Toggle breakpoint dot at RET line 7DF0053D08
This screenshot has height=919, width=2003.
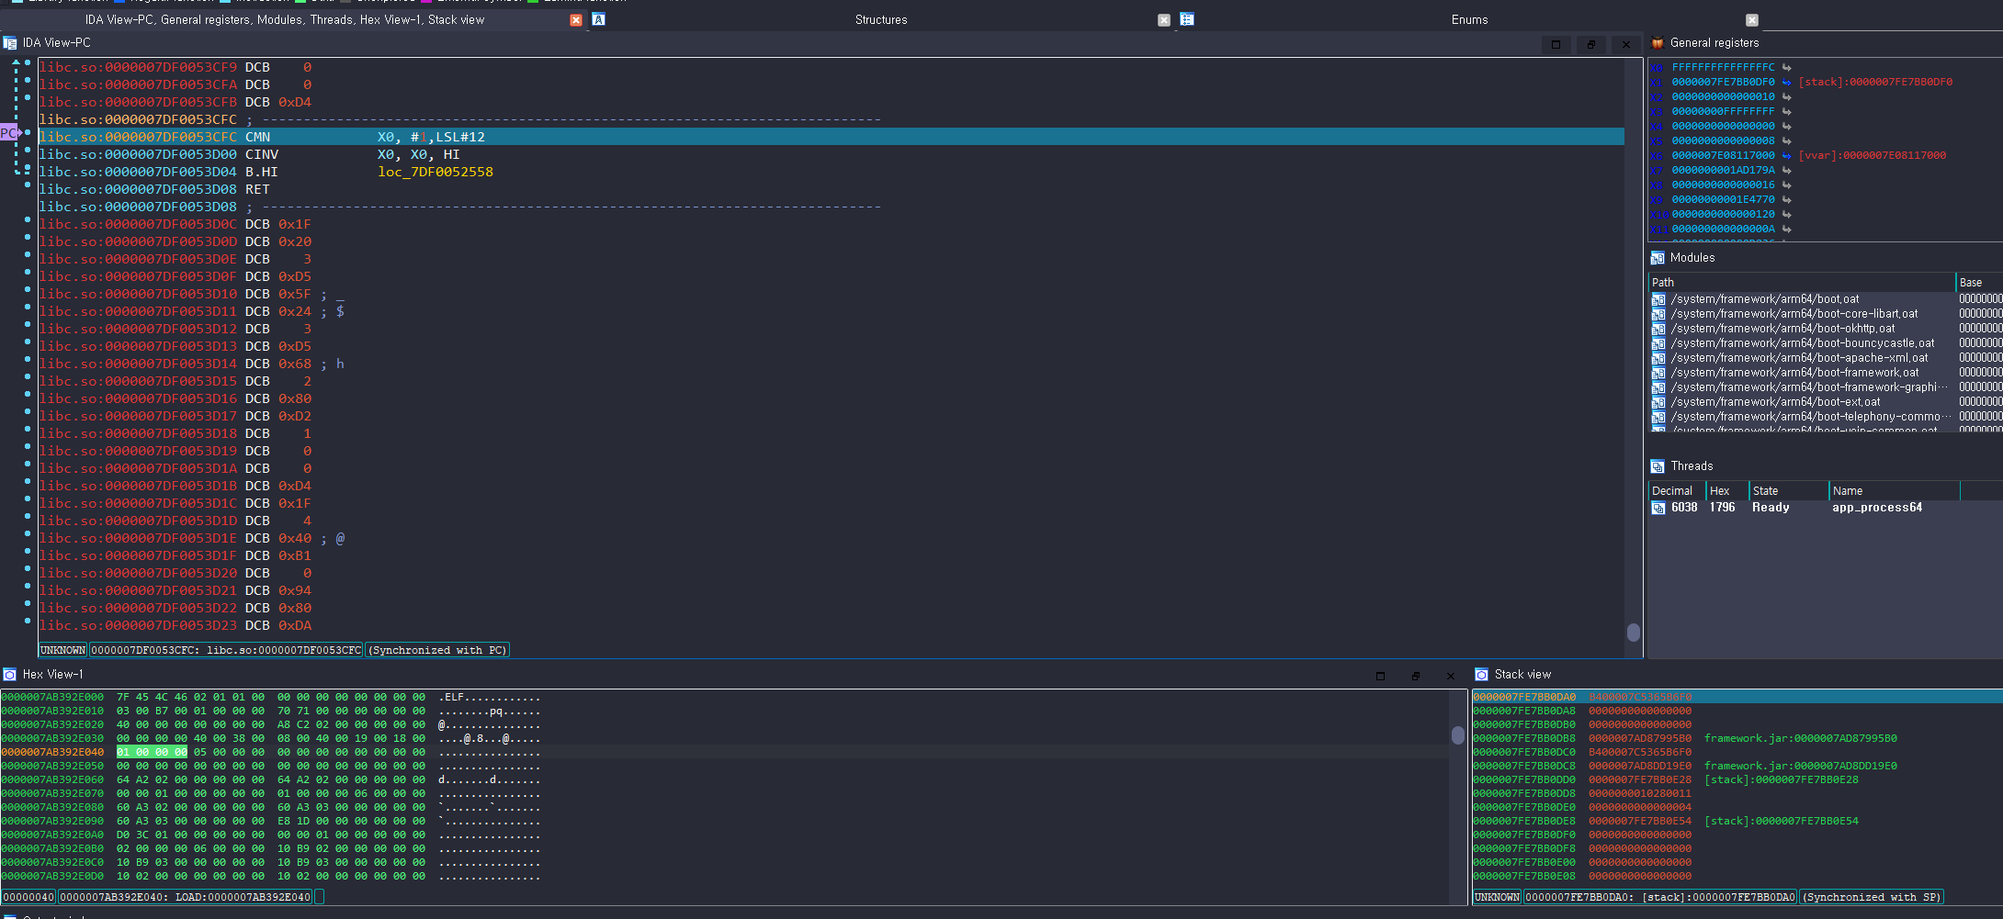coord(28,185)
